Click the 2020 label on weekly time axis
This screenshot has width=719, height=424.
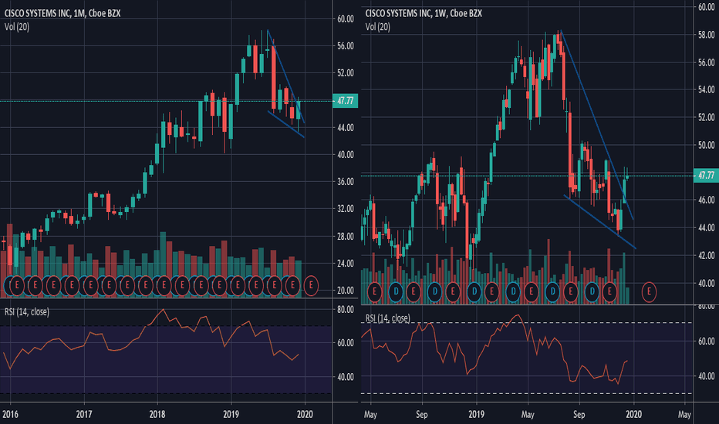click(633, 414)
